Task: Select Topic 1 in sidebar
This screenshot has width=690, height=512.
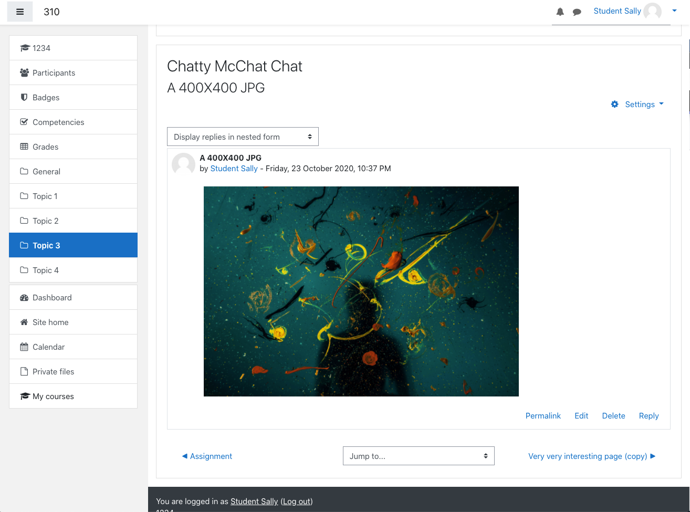Action: 74,196
